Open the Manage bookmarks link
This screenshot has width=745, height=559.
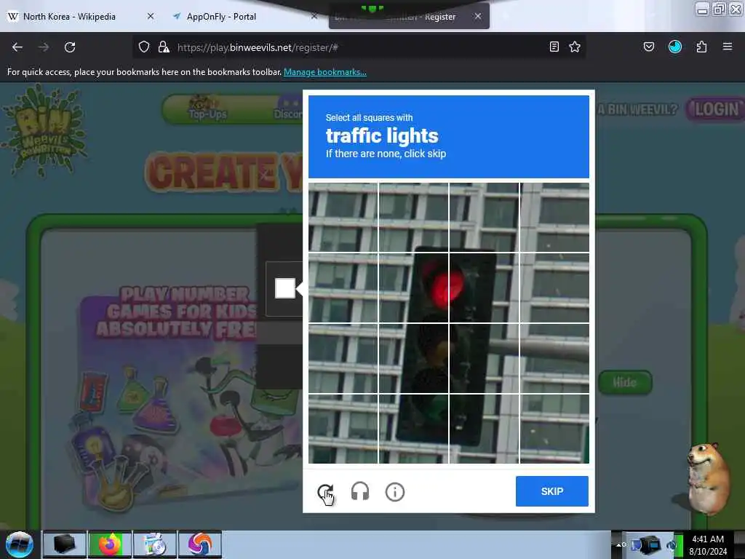[325, 72]
